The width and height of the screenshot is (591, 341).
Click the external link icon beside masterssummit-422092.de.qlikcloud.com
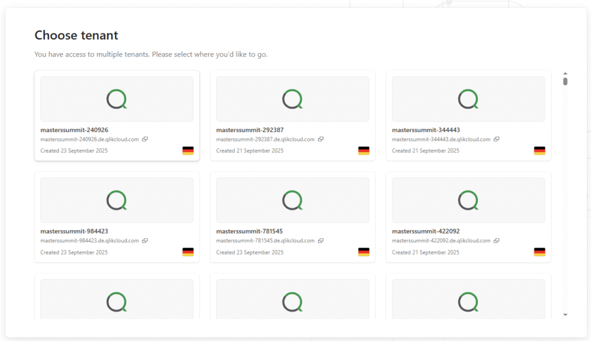pos(496,241)
